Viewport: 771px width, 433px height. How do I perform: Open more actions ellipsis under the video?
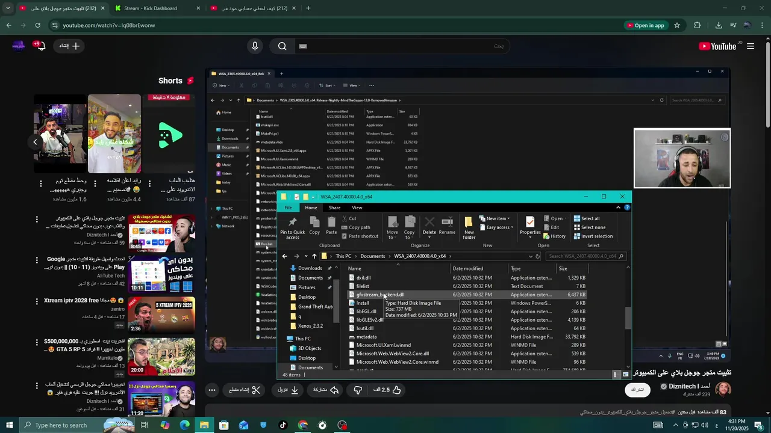[212, 390]
